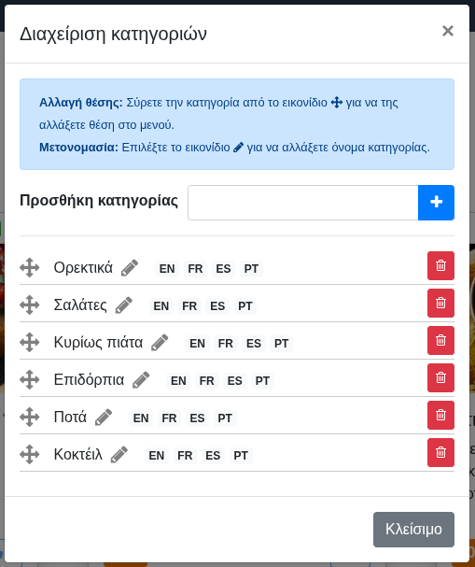475x567 pixels.
Task: Open FR translation for Κοκτέιλ
Action: click(185, 455)
